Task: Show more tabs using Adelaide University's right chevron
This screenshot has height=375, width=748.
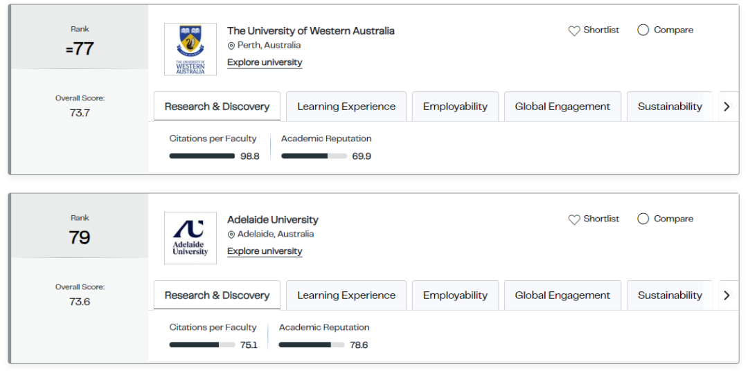Action: 727,295
